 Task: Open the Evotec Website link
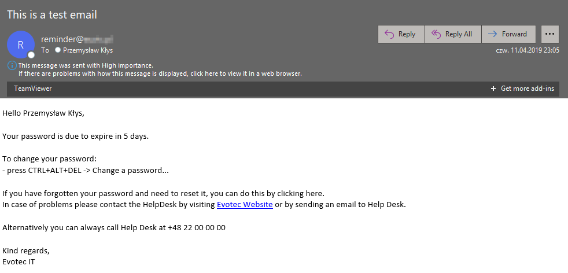[245, 204]
